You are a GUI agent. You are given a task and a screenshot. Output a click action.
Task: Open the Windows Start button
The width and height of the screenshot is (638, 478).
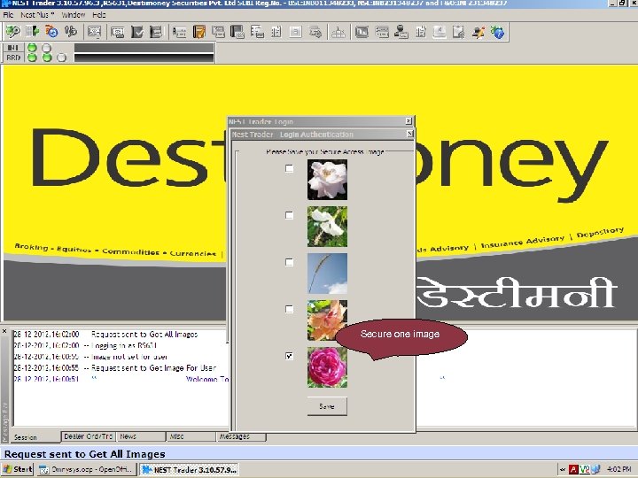click(18, 469)
